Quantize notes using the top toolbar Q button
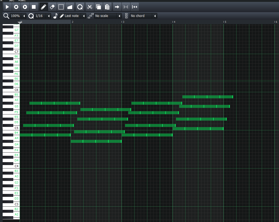 pyautogui.click(x=80, y=7)
